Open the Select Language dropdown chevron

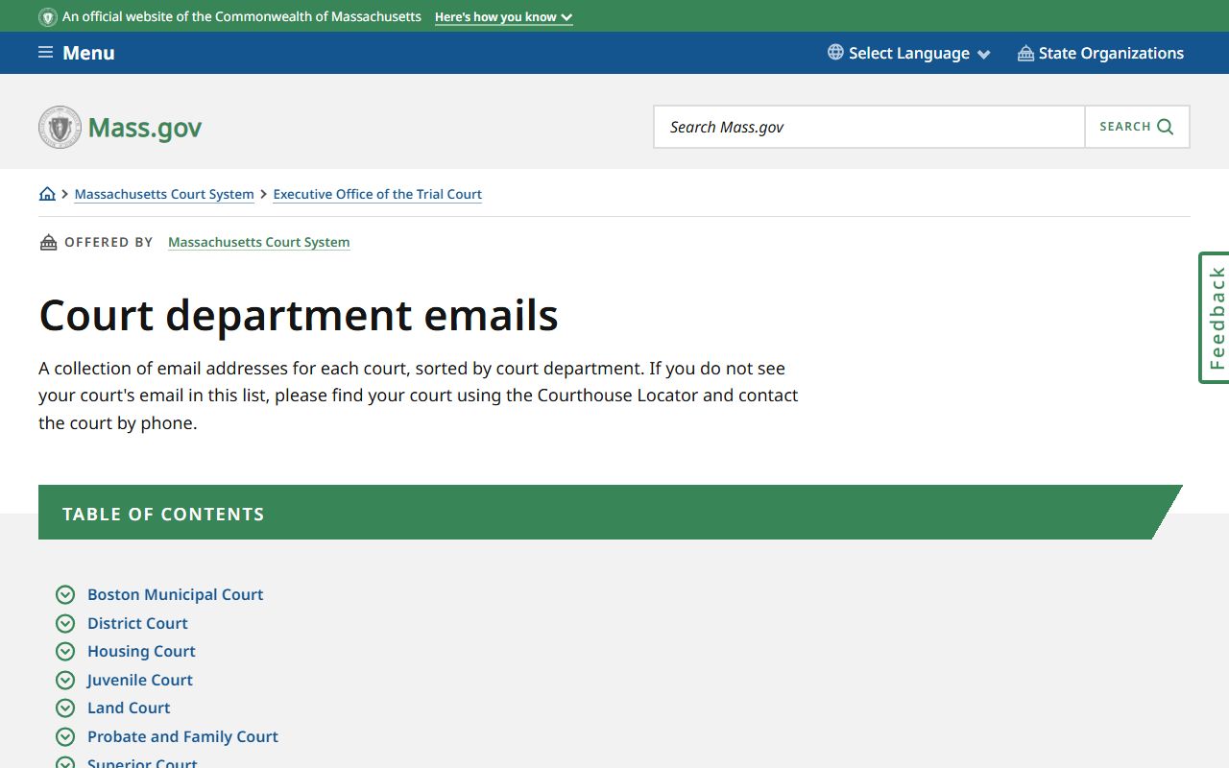click(x=983, y=55)
